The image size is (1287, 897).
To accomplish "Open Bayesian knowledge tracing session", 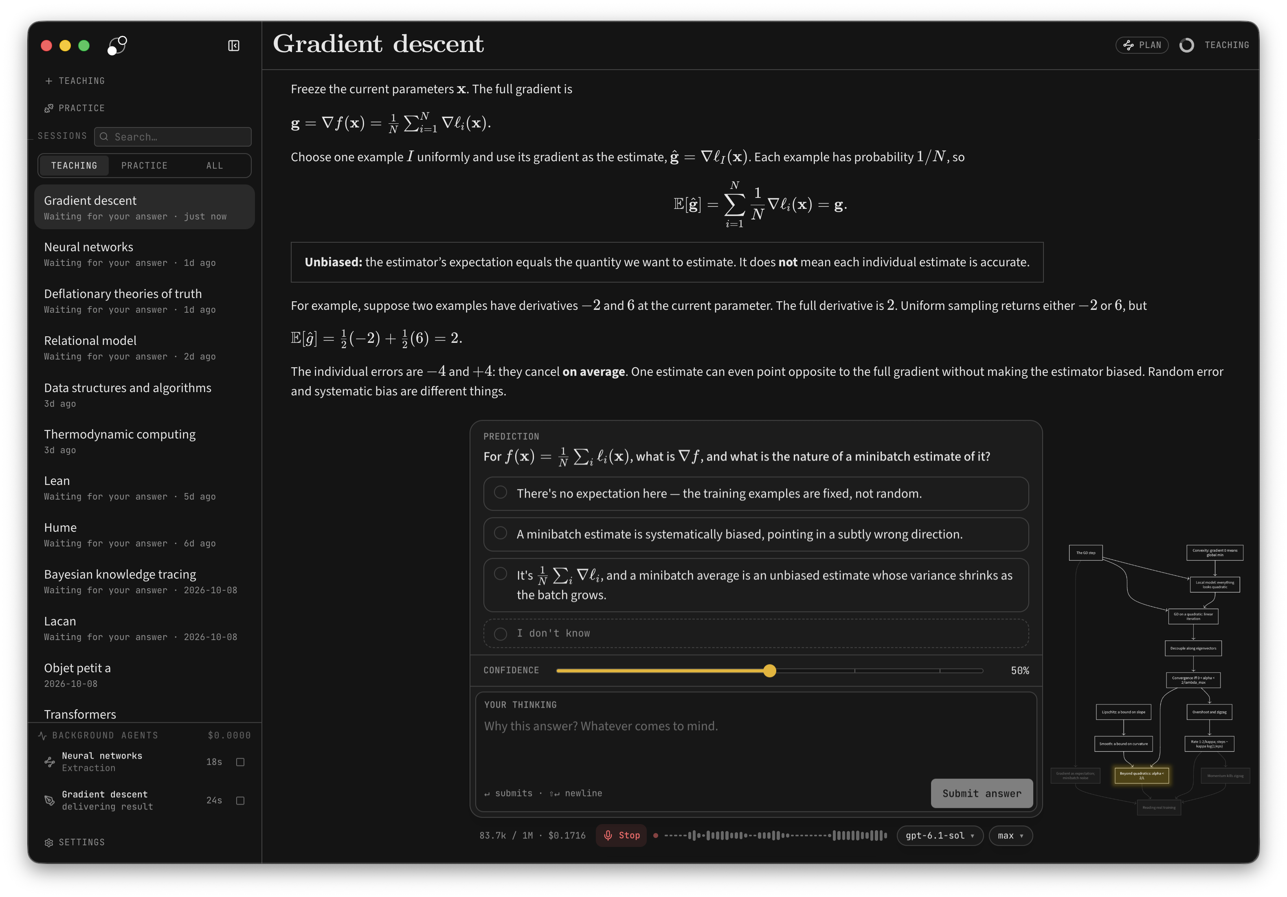I will [x=144, y=581].
